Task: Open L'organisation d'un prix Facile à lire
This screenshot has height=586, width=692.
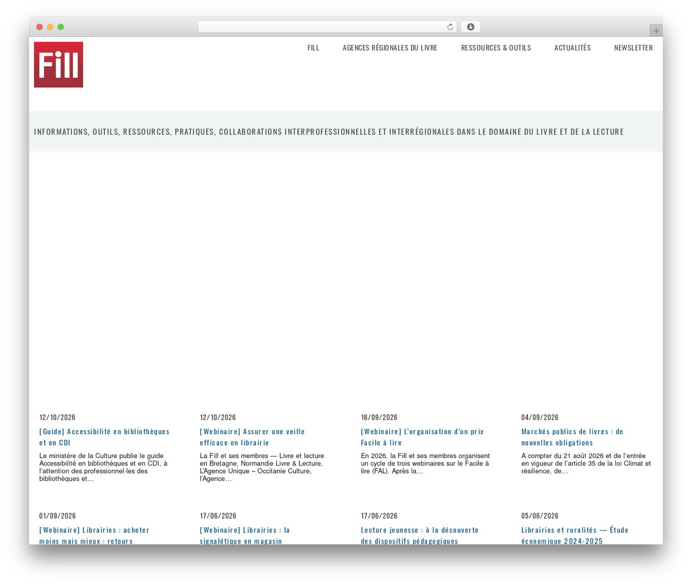Action: (x=422, y=437)
